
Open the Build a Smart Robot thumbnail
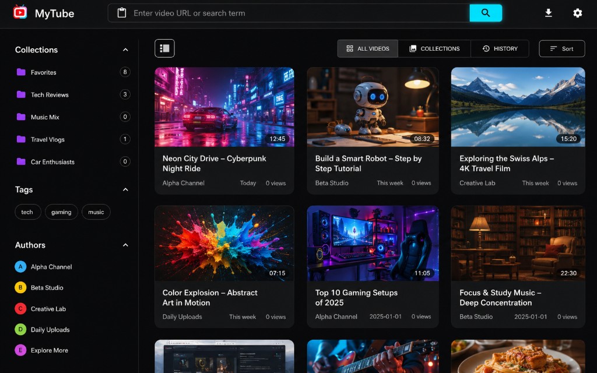[373, 107]
